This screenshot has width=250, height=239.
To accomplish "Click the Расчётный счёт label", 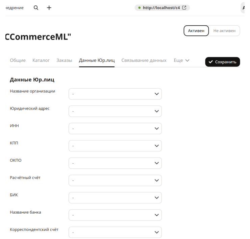I will [25, 177].
